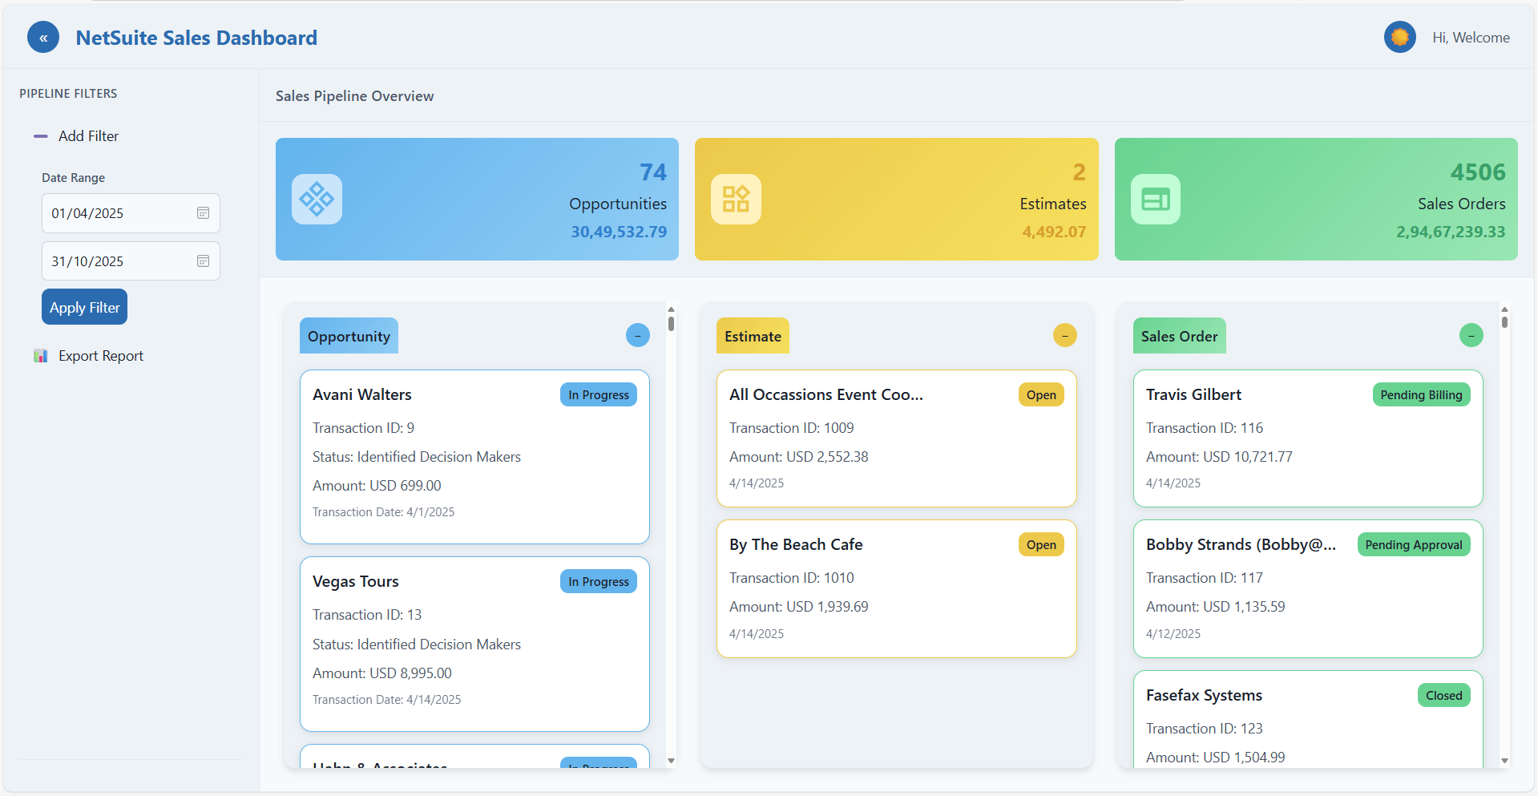
Task: Click the user avatar near Hi, Welcome
Action: [x=1399, y=37]
